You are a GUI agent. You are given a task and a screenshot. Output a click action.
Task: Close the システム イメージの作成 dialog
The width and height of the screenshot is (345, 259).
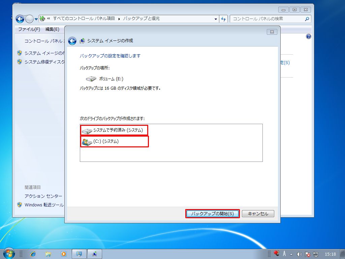pos(272,32)
